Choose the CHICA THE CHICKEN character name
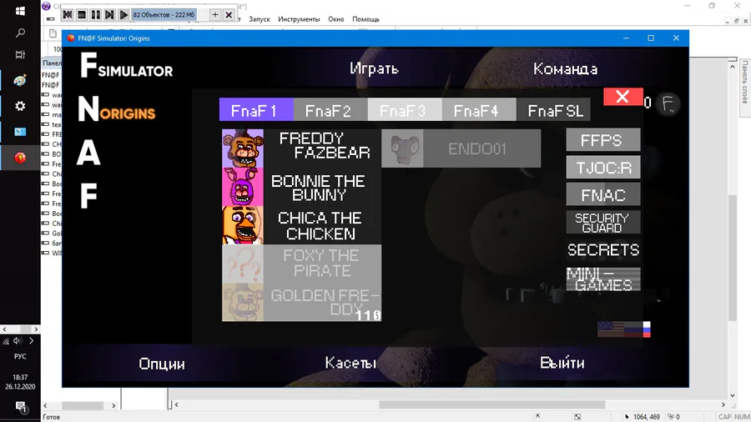Viewport: 751px width, 422px height. (320, 226)
